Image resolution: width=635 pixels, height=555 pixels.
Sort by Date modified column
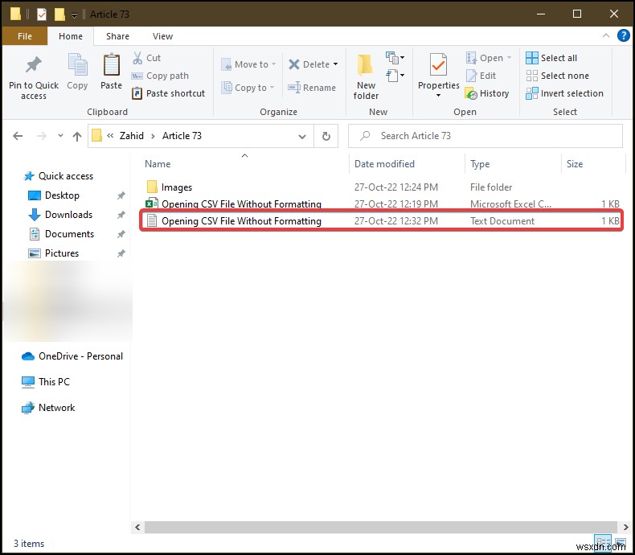tap(384, 163)
